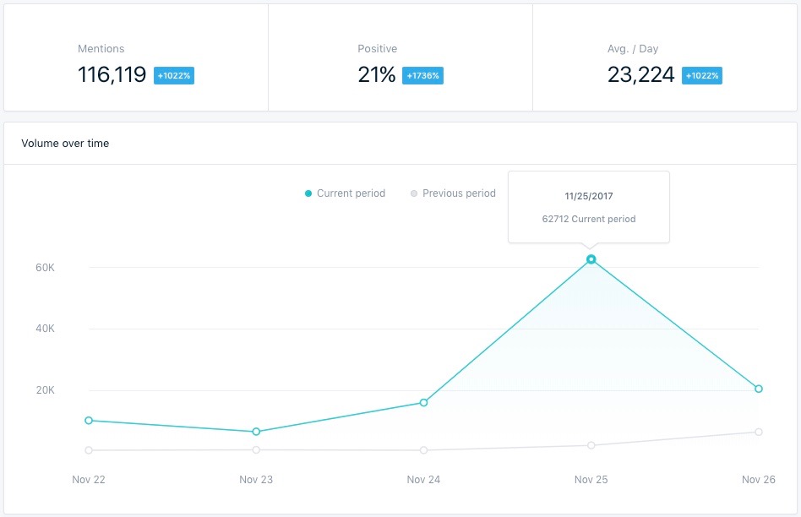Click the 40K y-axis label
The height and width of the screenshot is (517, 801).
click(45, 329)
